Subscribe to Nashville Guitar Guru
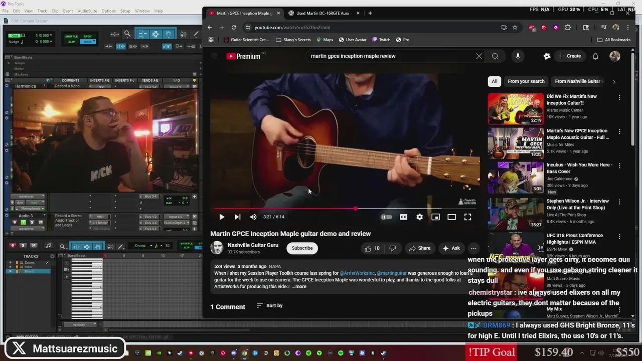 pyautogui.click(x=302, y=248)
